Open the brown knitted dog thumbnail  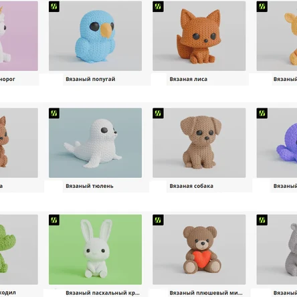[199, 142]
